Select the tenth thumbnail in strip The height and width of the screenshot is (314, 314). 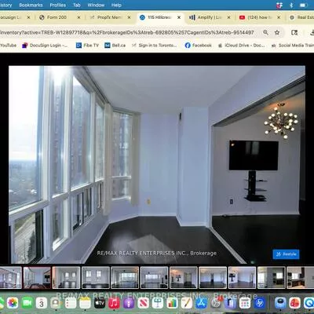[x=272, y=278]
